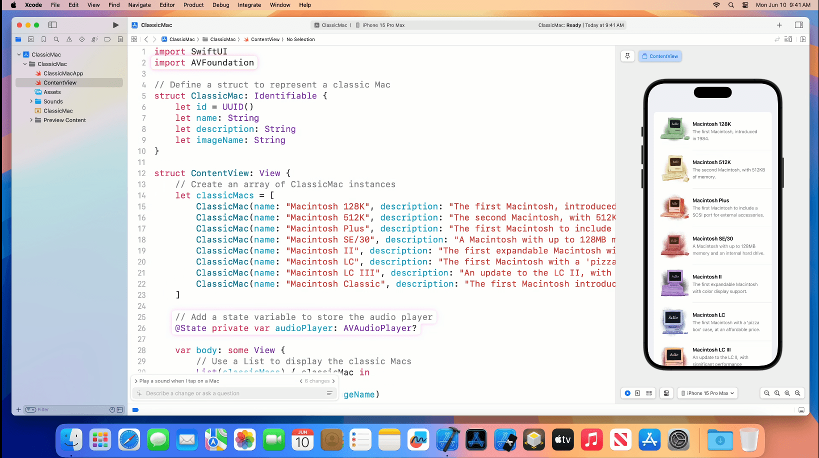Expand the Sounds folder

tap(31, 101)
